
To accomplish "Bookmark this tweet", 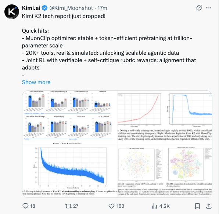I will [x=197, y=206].
